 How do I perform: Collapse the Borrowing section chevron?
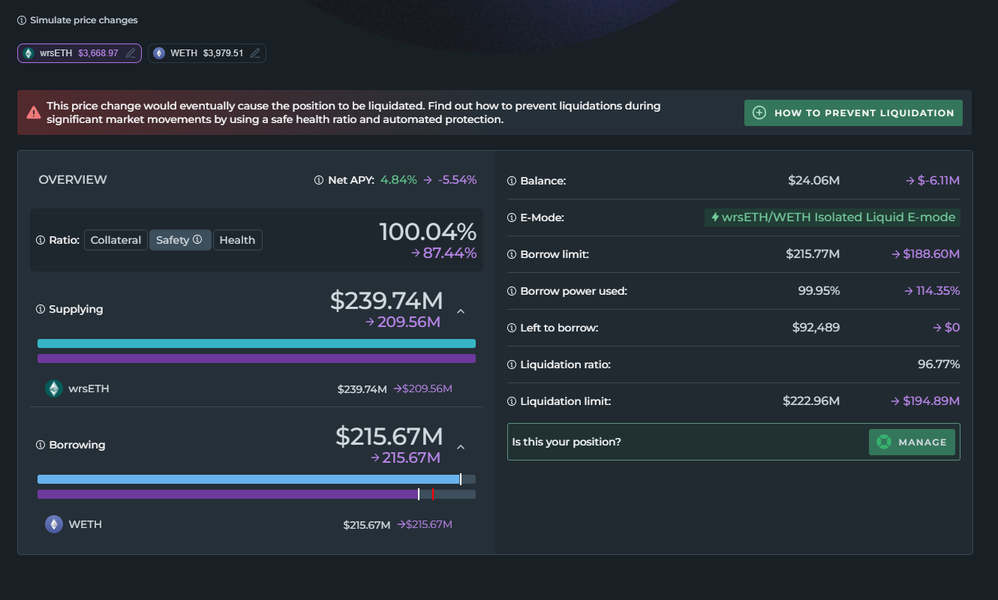461,447
